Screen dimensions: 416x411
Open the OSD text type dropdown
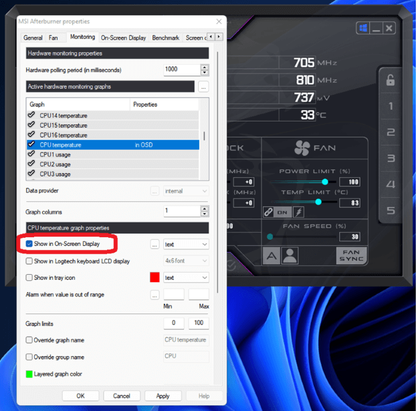pyautogui.click(x=186, y=244)
